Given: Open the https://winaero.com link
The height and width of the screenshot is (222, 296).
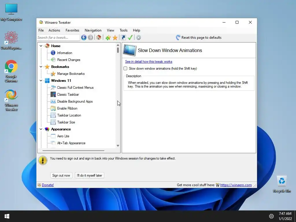Looking at the screenshot, I should point(236,185).
